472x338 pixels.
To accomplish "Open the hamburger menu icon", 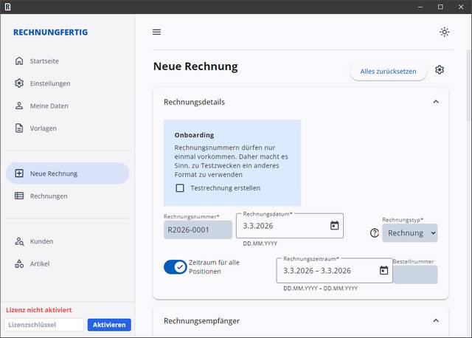I will [x=156, y=32].
